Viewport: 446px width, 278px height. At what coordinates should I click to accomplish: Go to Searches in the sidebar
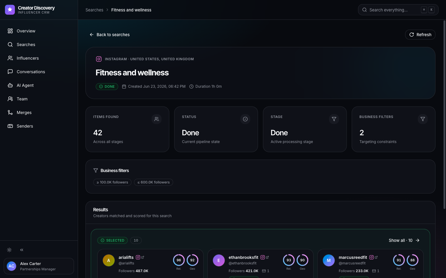(x=39, y=44)
